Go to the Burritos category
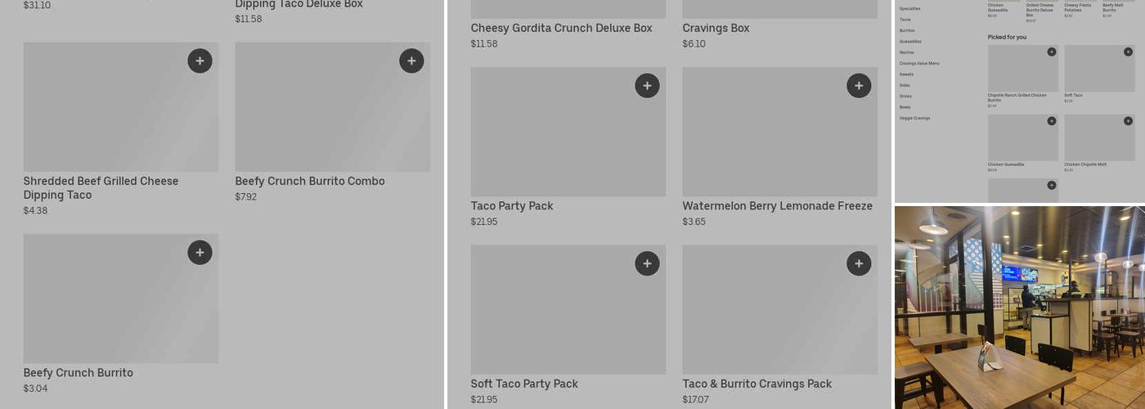 pos(907,30)
